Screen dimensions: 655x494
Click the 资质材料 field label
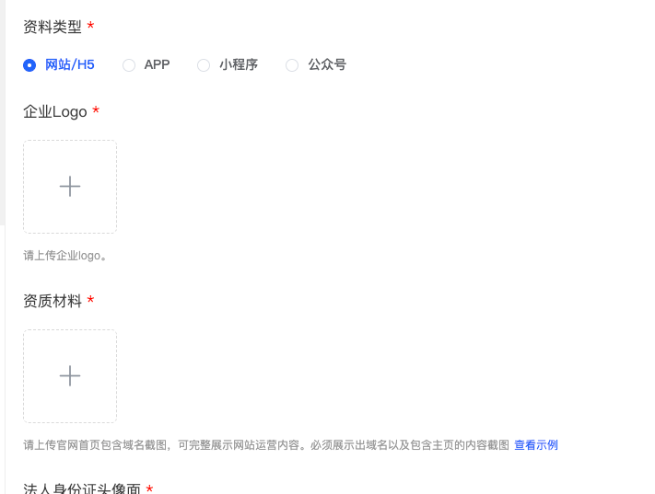(x=53, y=301)
